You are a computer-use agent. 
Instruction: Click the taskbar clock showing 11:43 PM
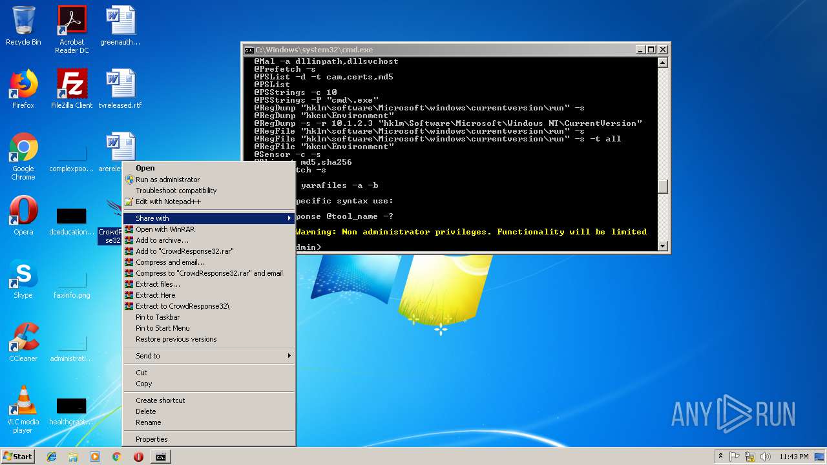tap(793, 457)
